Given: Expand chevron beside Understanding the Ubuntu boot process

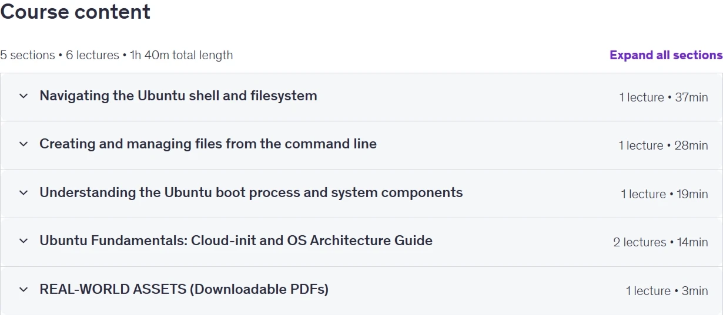Looking at the screenshot, I should coord(24,192).
